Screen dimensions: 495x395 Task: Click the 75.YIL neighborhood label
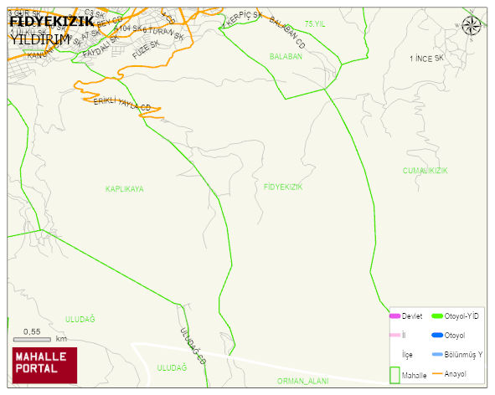(315, 24)
